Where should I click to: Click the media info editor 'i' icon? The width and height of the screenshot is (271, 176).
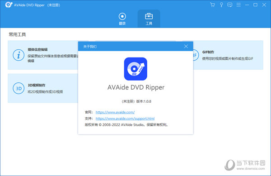(19, 55)
